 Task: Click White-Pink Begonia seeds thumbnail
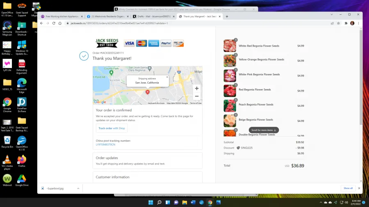coord(230,76)
